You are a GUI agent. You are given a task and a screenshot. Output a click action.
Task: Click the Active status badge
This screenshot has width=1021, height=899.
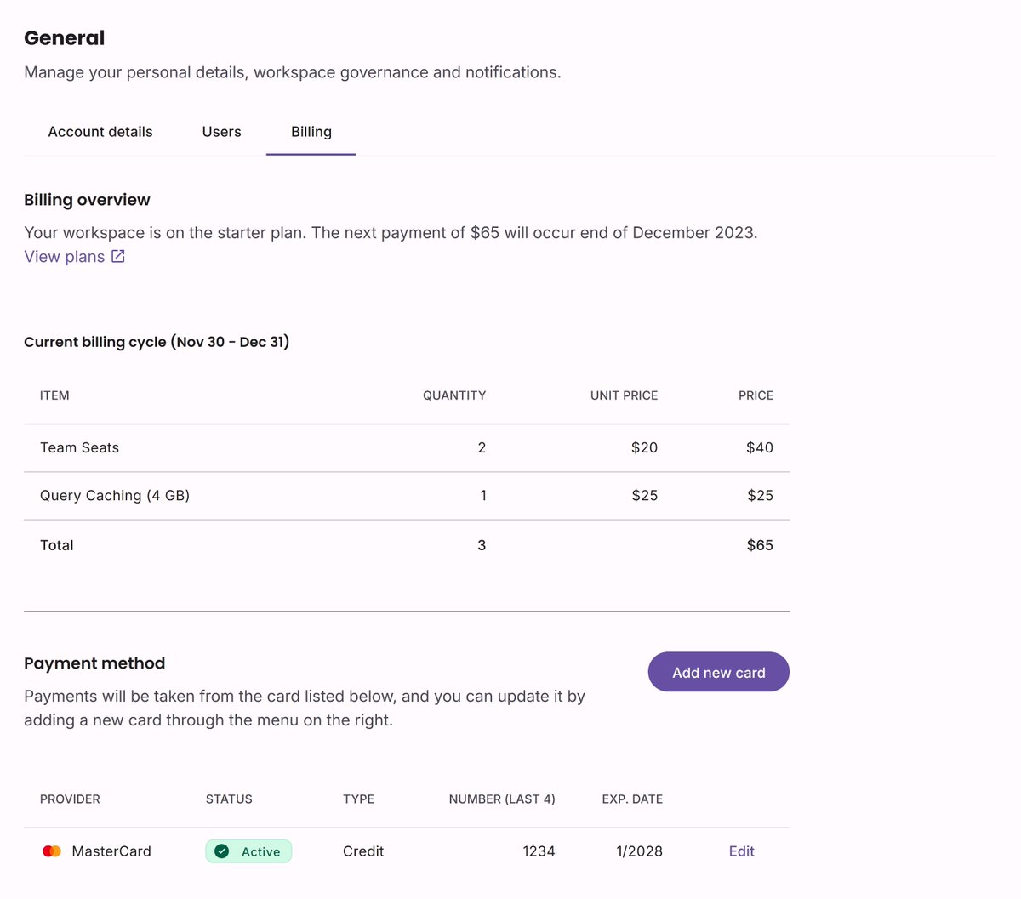[248, 851]
